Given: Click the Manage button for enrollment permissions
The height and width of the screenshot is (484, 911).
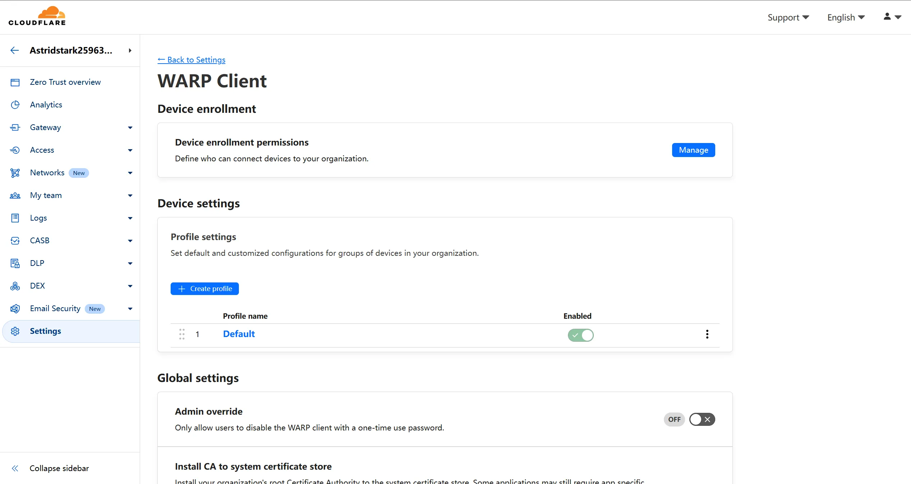Looking at the screenshot, I should (693, 150).
